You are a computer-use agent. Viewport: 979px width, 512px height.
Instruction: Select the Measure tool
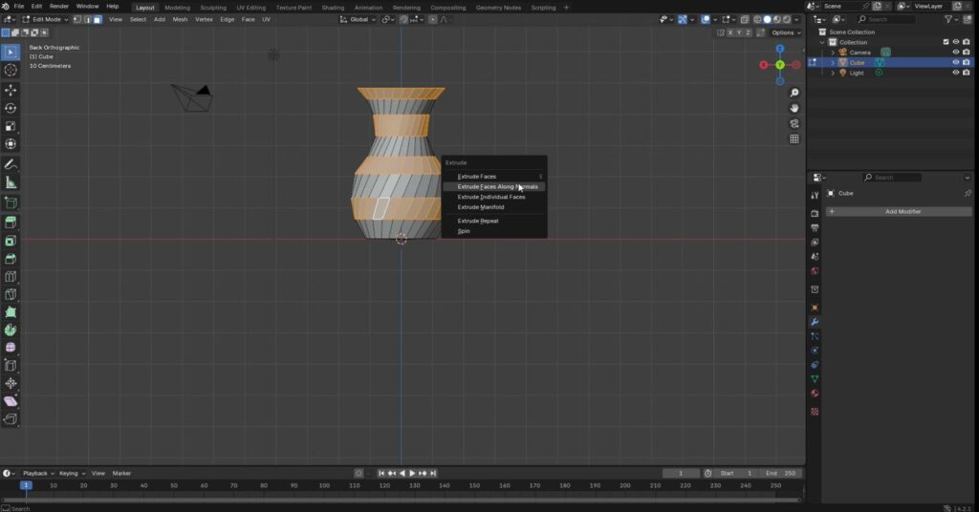coord(11,182)
